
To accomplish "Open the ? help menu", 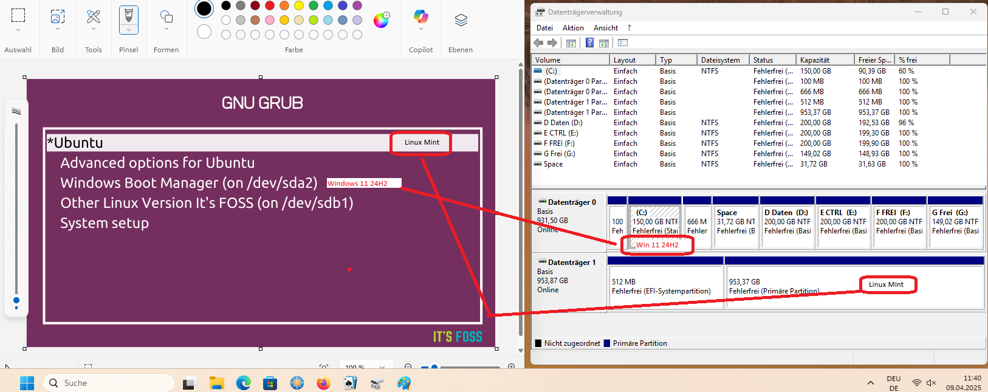I will [629, 28].
